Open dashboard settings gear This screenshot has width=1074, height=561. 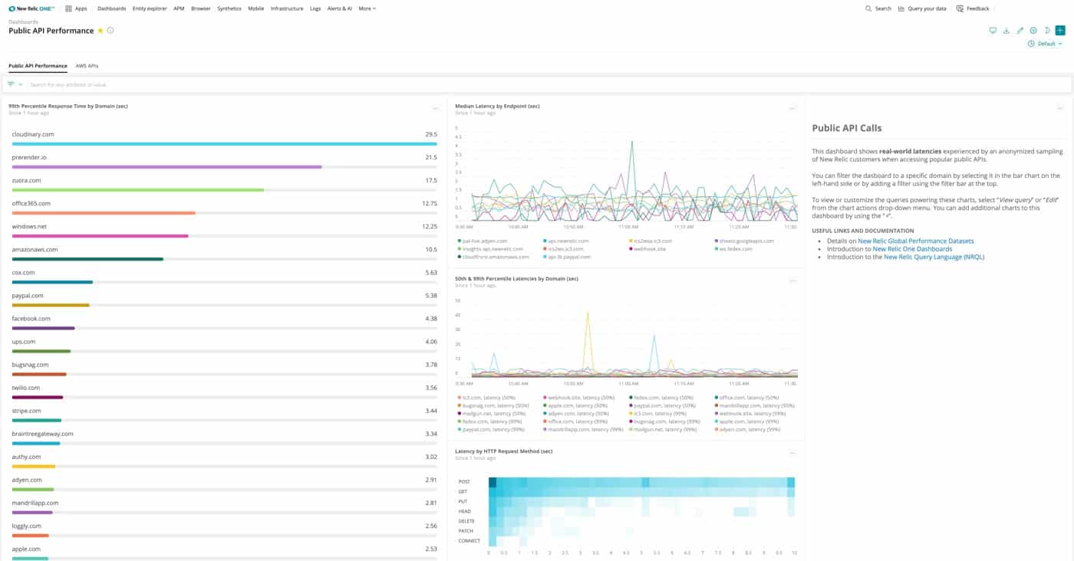(1033, 31)
